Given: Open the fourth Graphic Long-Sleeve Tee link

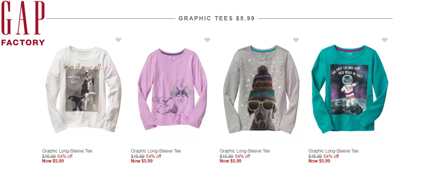Looking at the screenshot, I should tap(333, 151).
